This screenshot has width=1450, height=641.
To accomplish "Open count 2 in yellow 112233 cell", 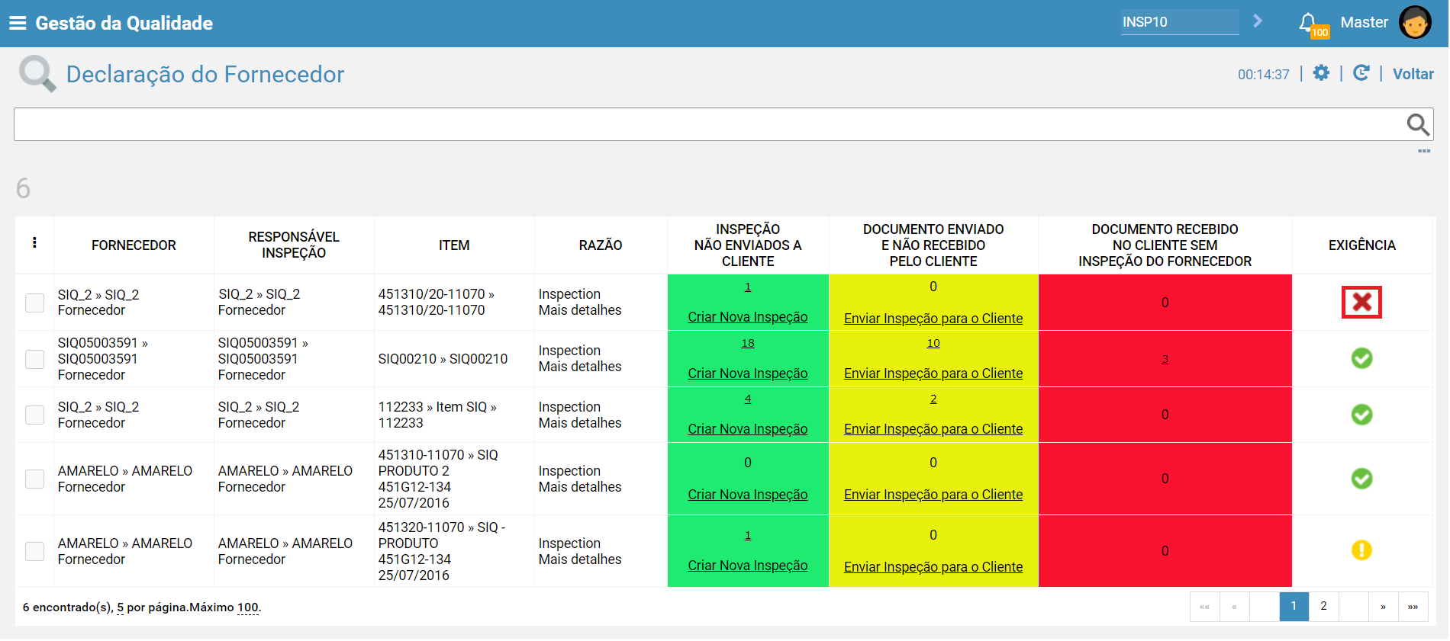I will [x=933, y=399].
